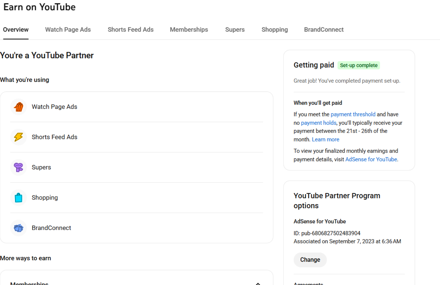Click the Set-up complete status badge
This screenshot has height=285, width=440.
pos(359,66)
